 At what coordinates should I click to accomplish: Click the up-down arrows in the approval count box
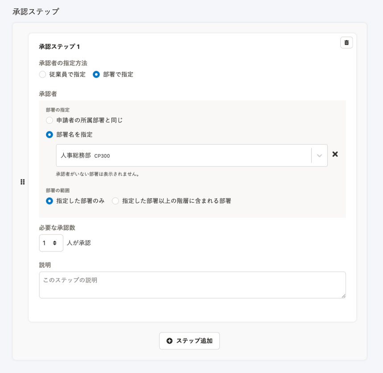pyautogui.click(x=55, y=243)
